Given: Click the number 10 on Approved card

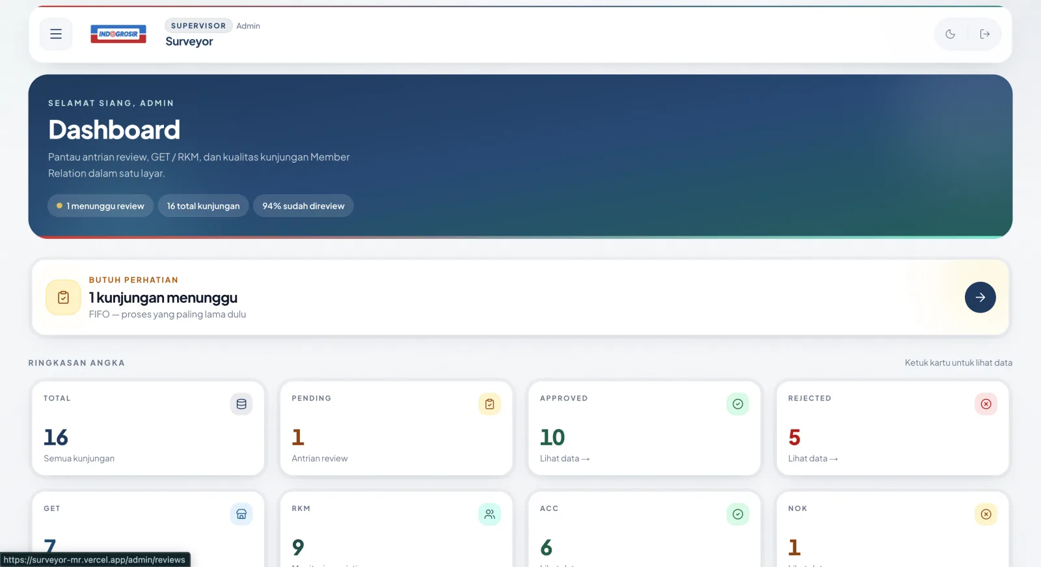Looking at the screenshot, I should point(552,437).
